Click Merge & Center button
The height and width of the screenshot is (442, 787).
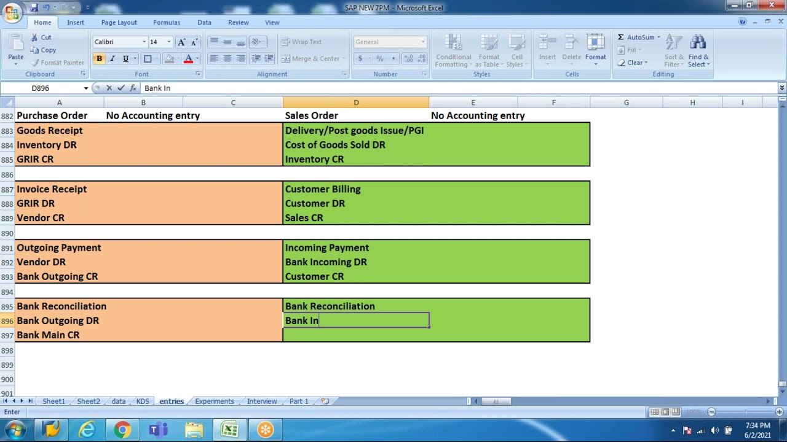pyautogui.click(x=310, y=58)
